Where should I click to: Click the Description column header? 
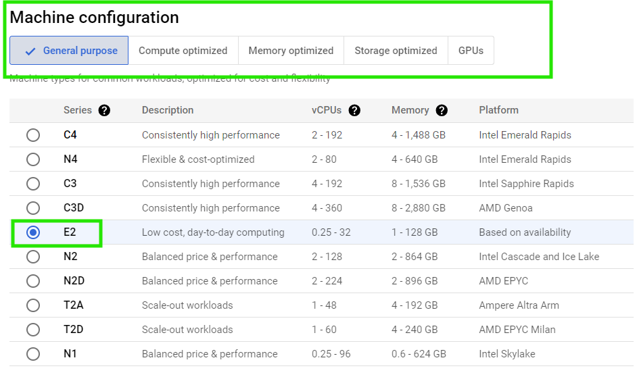168,110
